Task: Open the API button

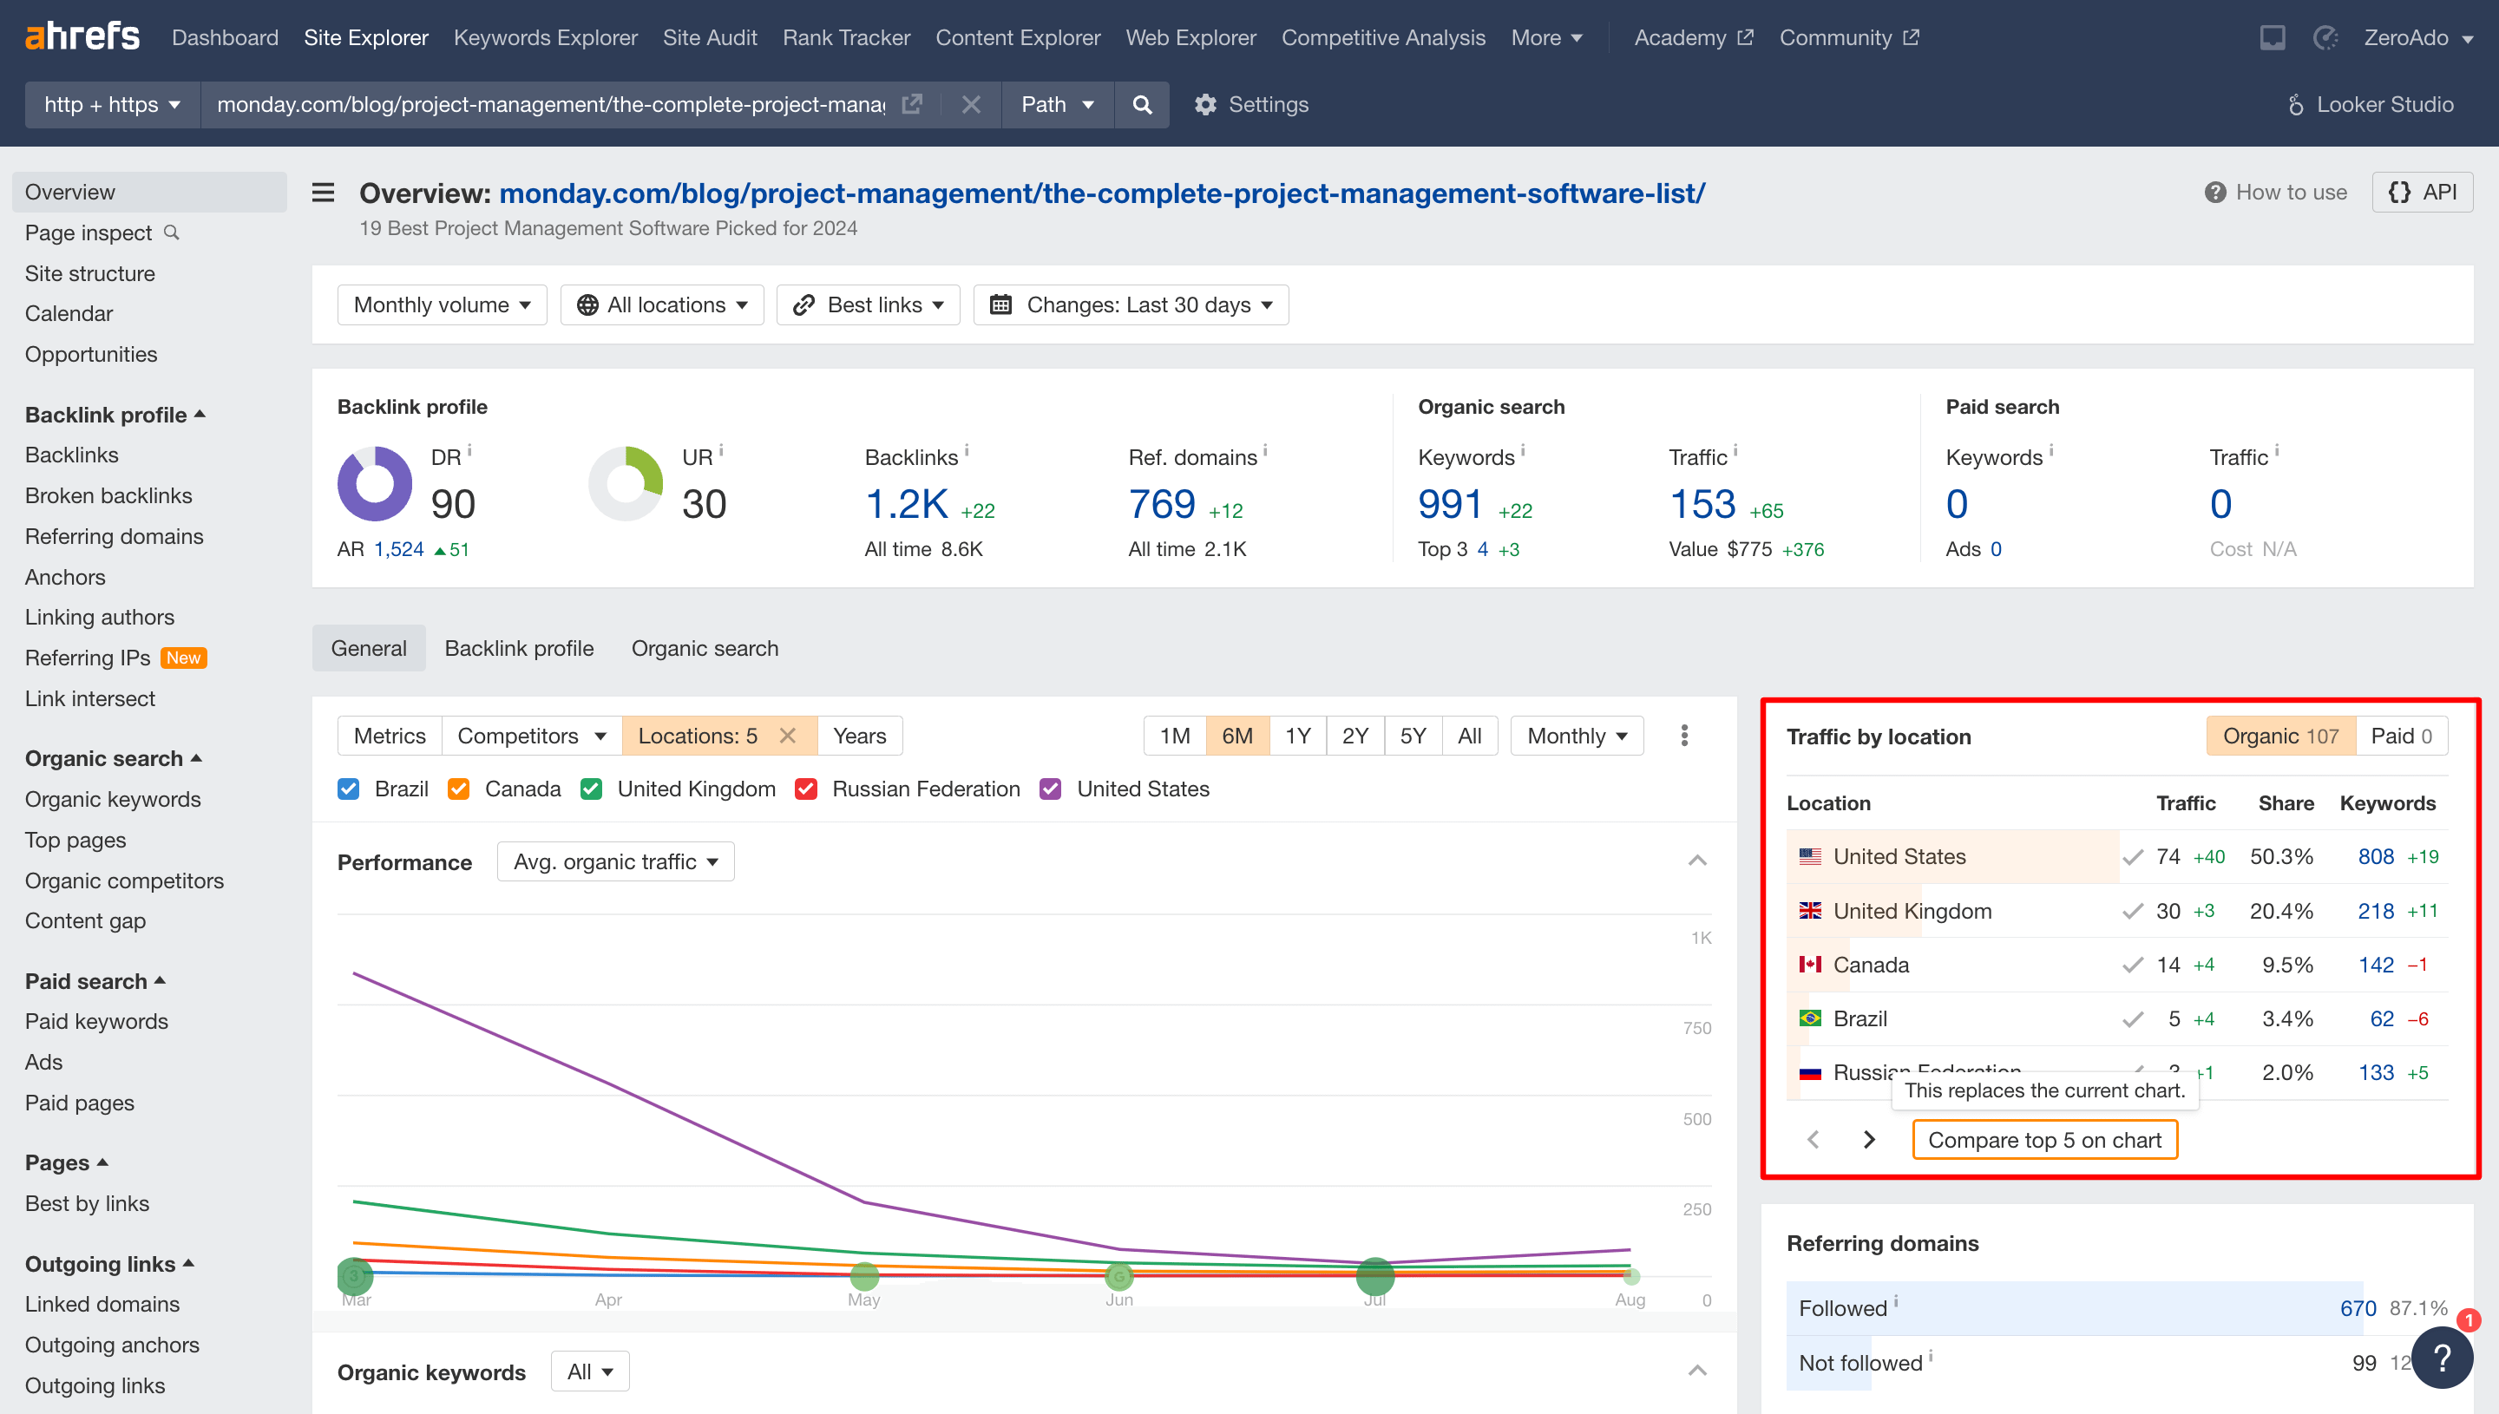Action: [x=2423, y=193]
